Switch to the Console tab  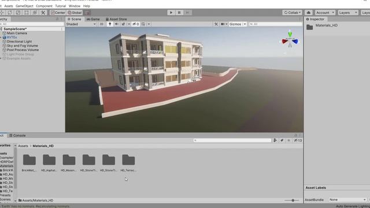click(x=17, y=135)
